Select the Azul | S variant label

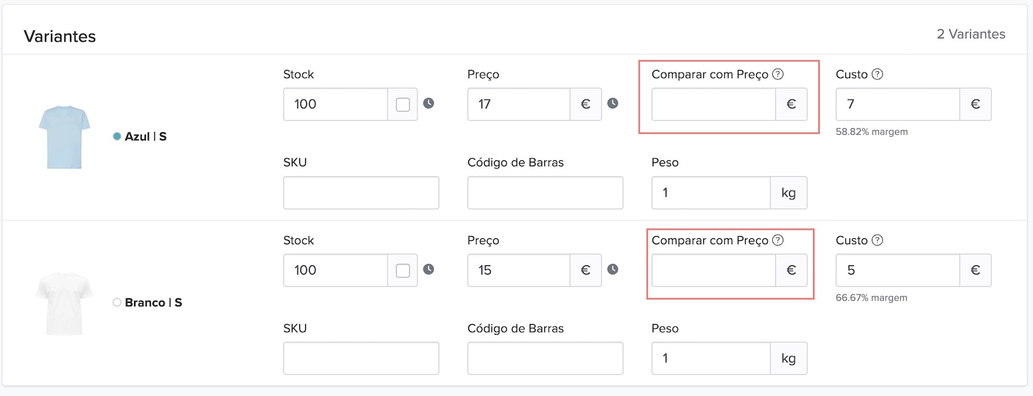pos(145,137)
